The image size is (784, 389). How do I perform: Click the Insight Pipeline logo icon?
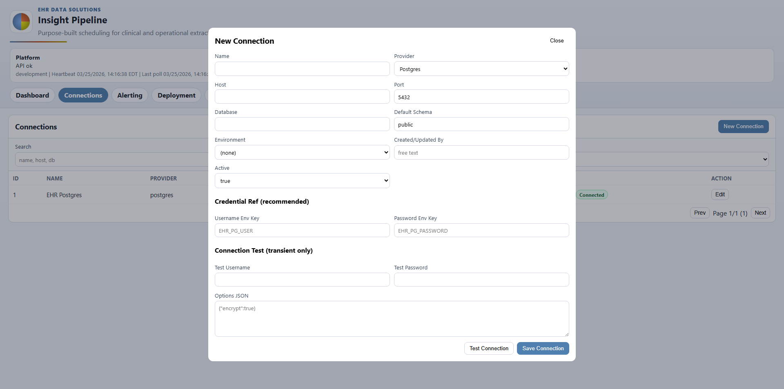point(21,22)
